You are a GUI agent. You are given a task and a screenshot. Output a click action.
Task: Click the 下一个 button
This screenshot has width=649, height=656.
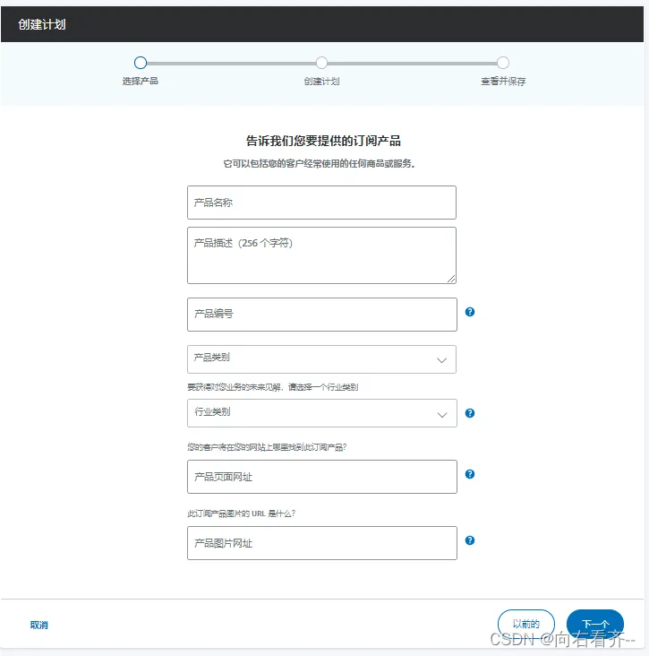coord(595,624)
